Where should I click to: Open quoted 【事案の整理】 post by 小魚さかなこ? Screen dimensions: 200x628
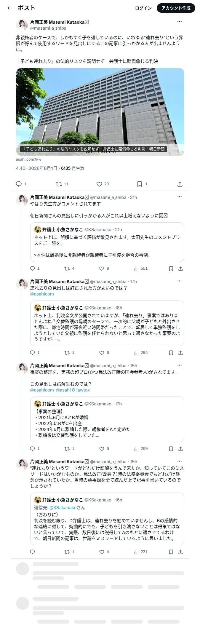tap(107, 419)
